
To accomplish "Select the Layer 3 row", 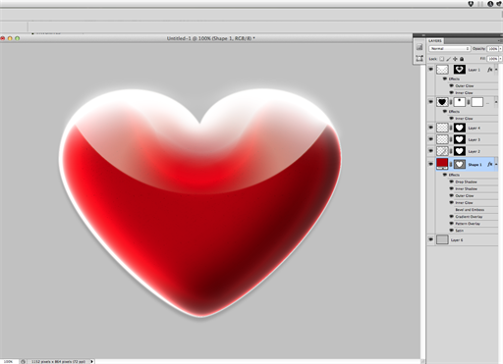I will [x=463, y=139].
